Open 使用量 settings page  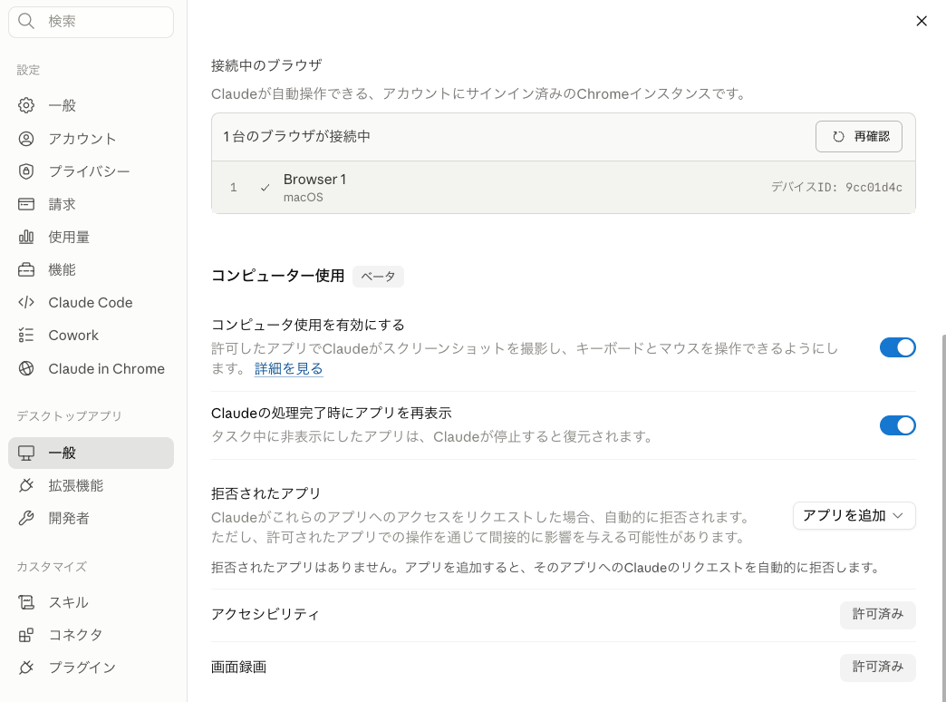pyautogui.click(x=92, y=237)
